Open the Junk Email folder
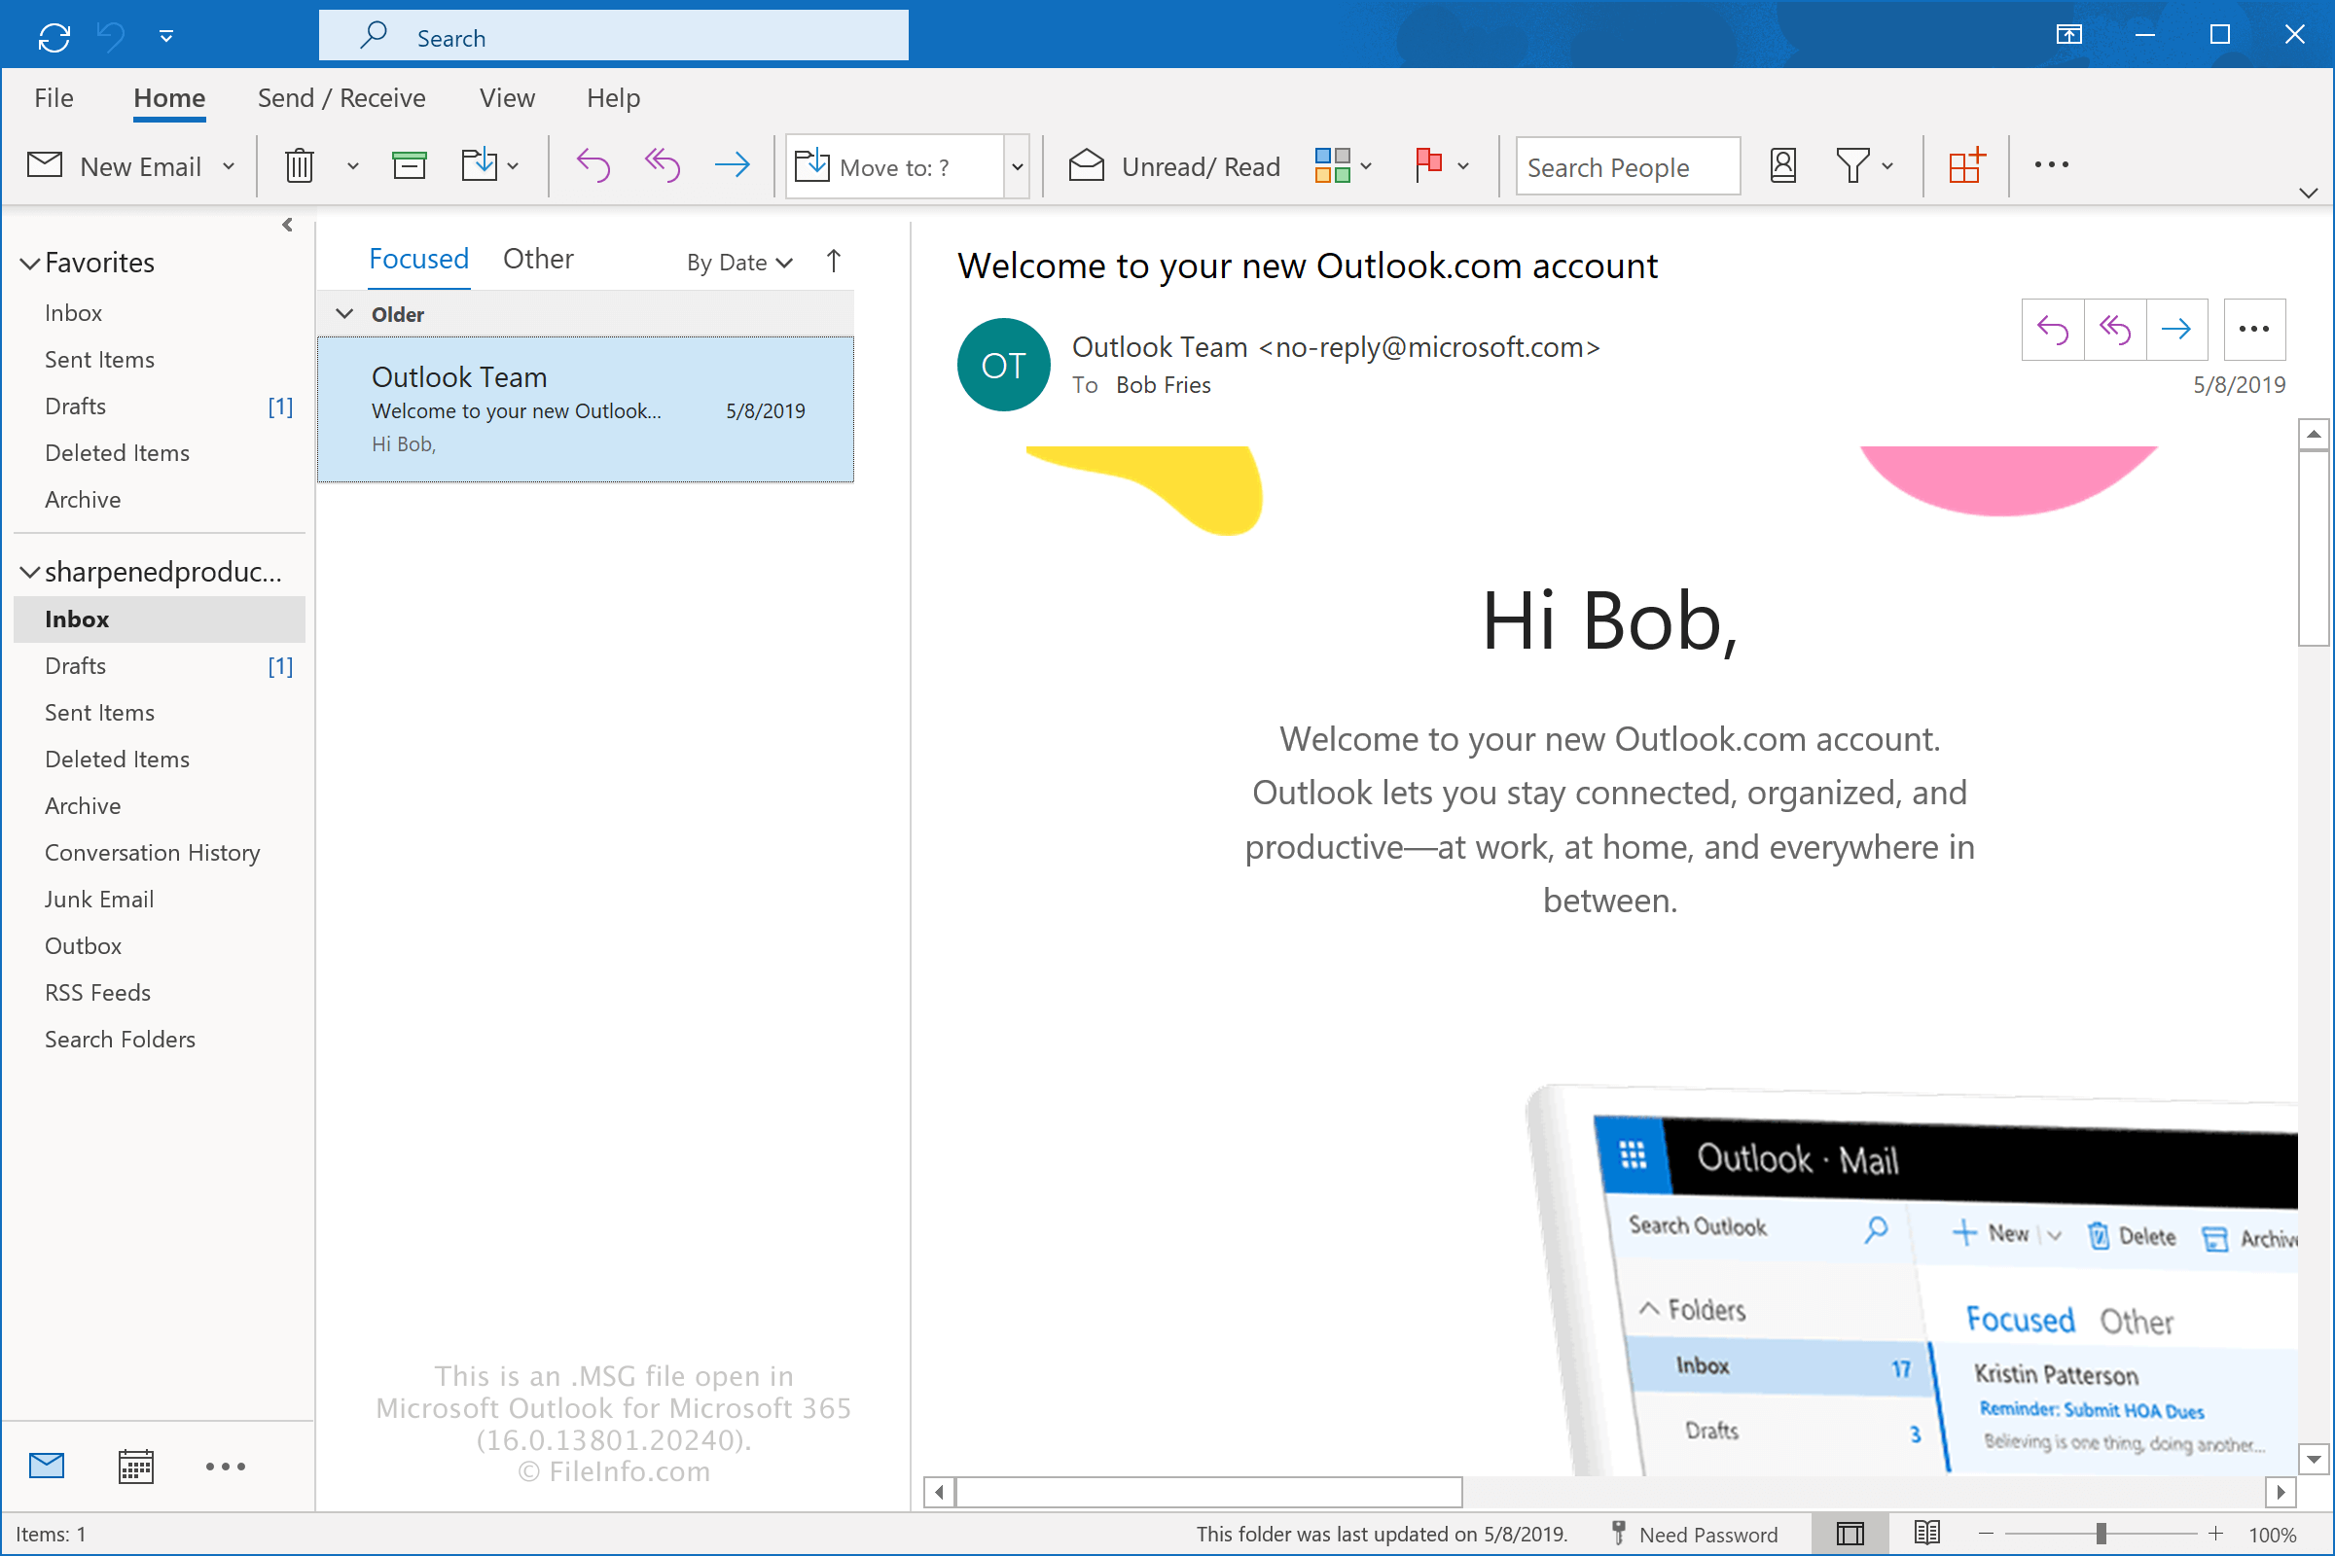The height and width of the screenshot is (1556, 2335). coord(99,899)
